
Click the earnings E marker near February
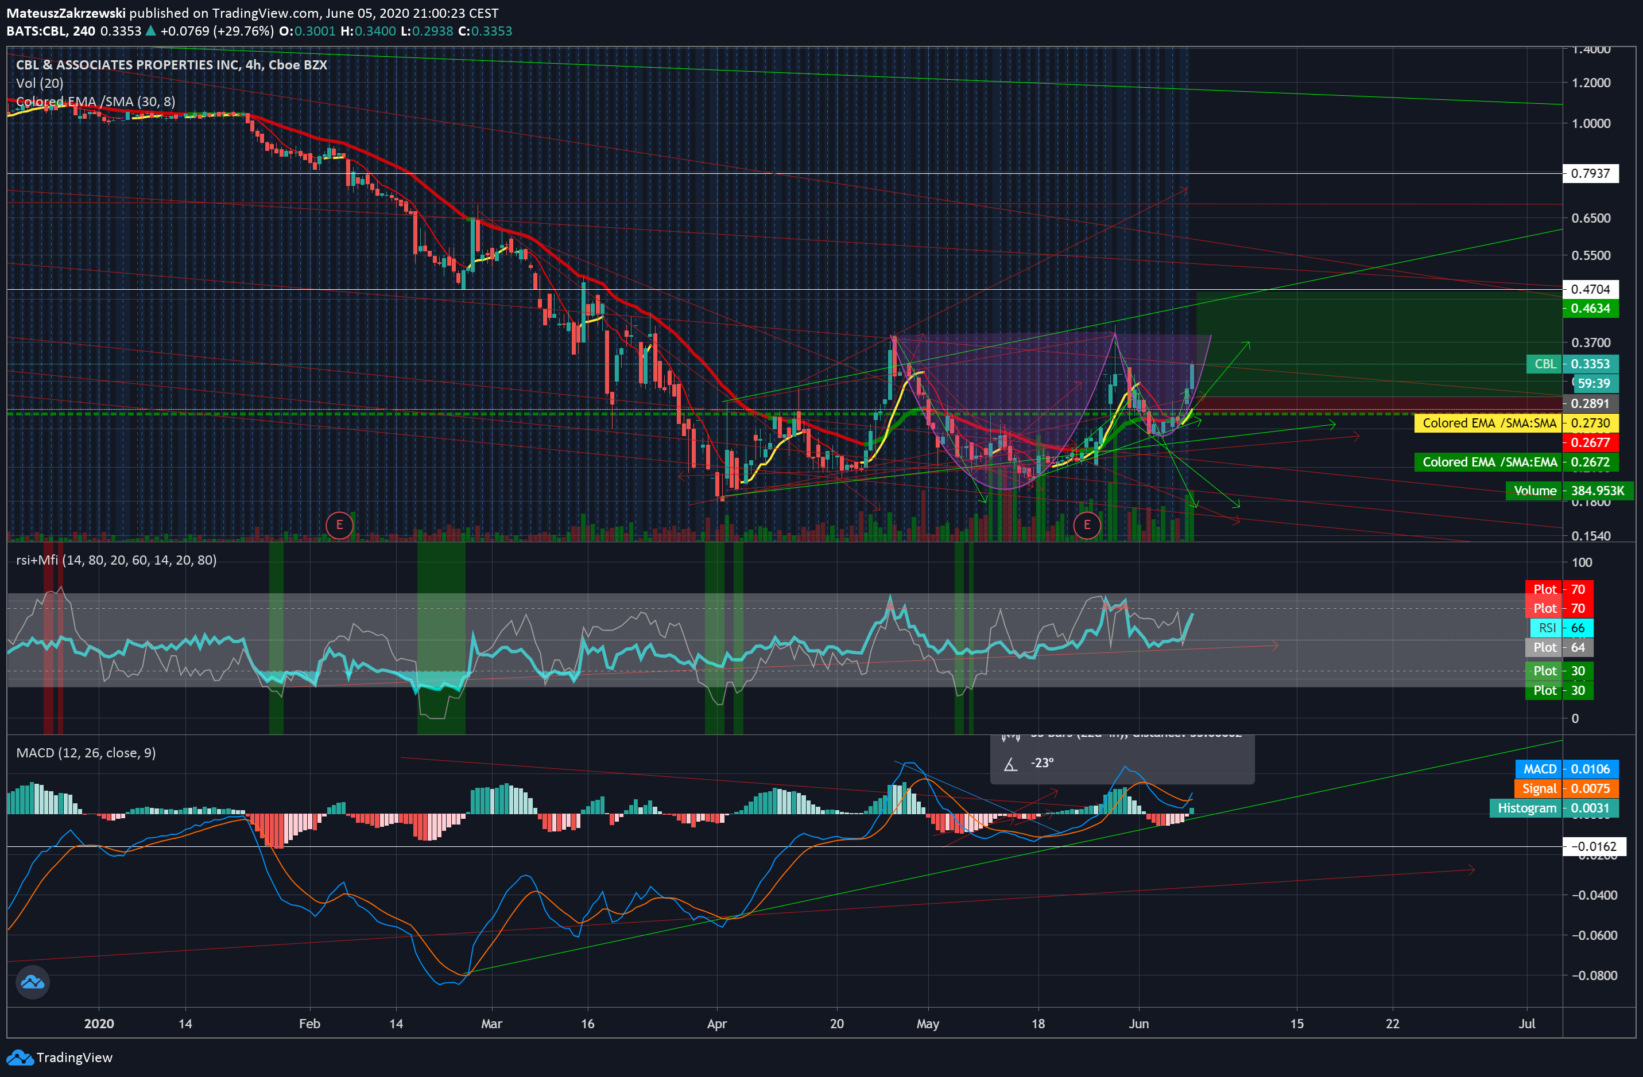339,525
